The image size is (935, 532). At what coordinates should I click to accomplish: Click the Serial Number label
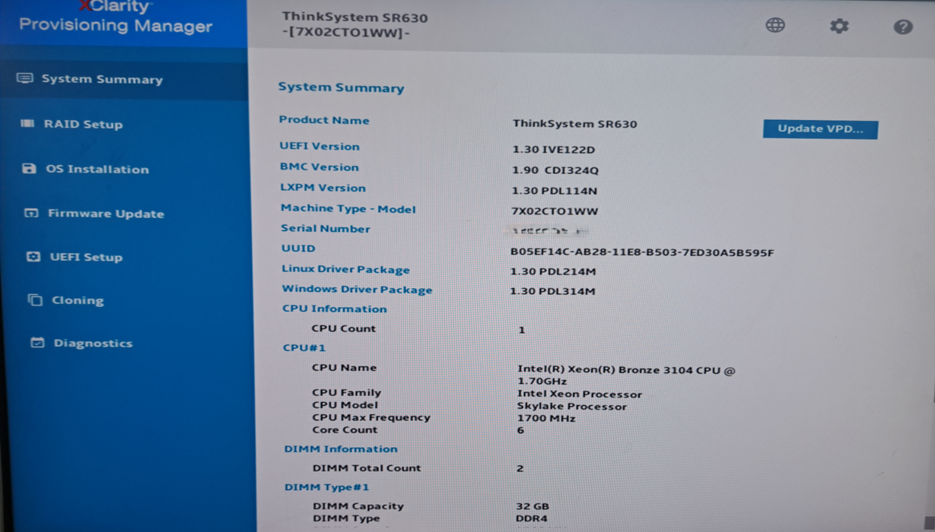tap(326, 229)
